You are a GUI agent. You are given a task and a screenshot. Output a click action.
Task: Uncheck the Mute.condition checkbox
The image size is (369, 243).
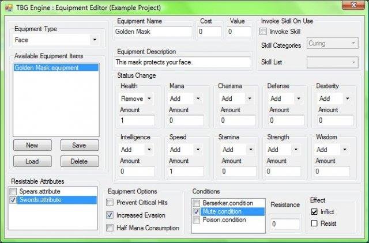[196, 211]
